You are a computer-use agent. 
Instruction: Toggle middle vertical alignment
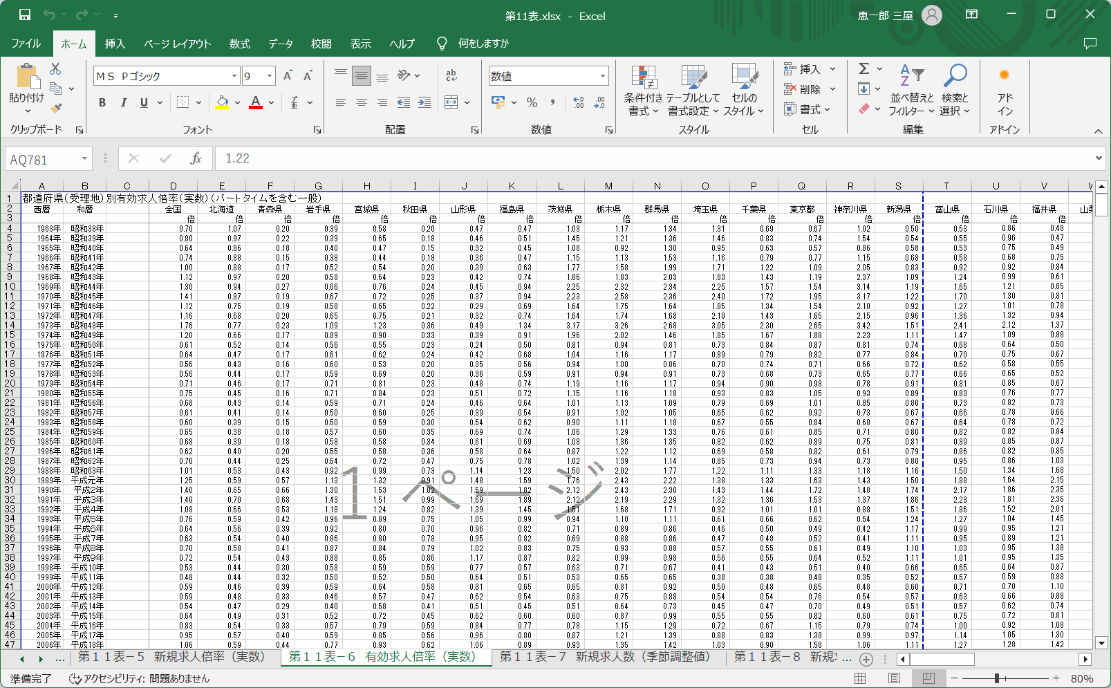362,75
